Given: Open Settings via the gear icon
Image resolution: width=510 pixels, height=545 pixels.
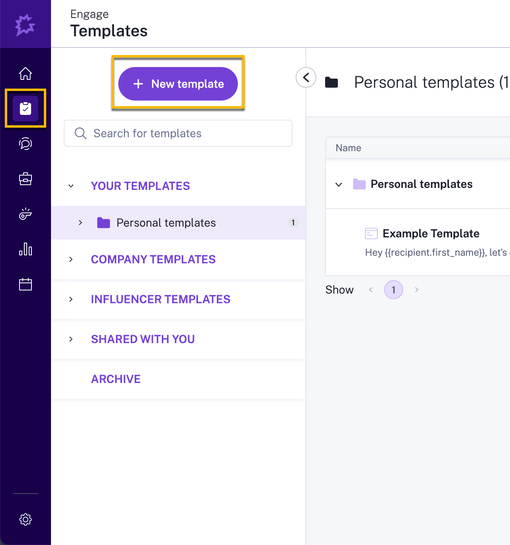Looking at the screenshot, I should 25,519.
